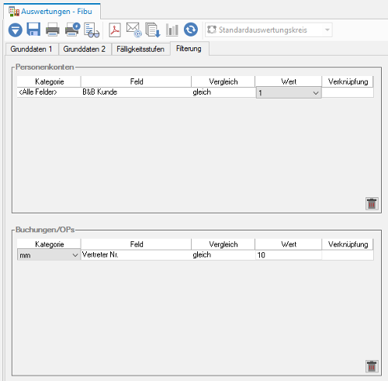Click gleich in the Personenkonten row
The image size is (388, 381).
tap(223, 92)
